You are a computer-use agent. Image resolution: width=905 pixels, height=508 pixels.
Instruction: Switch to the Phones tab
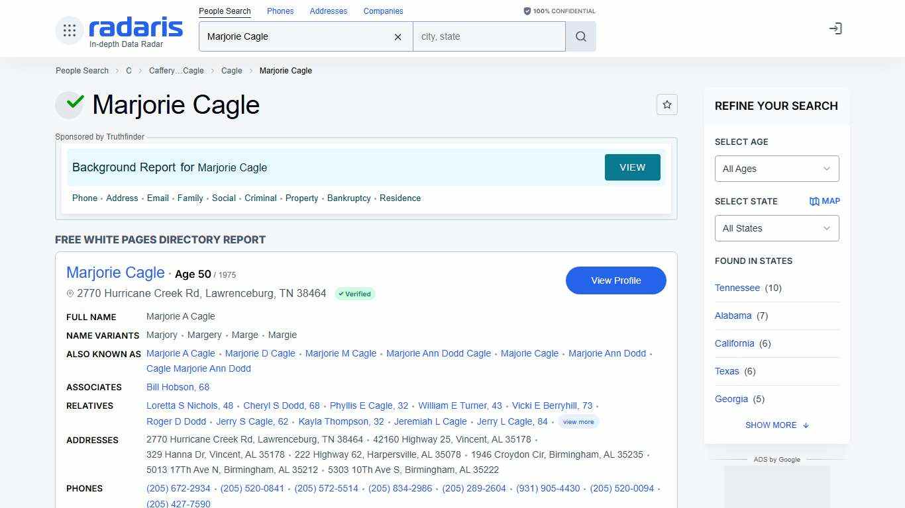pos(280,11)
